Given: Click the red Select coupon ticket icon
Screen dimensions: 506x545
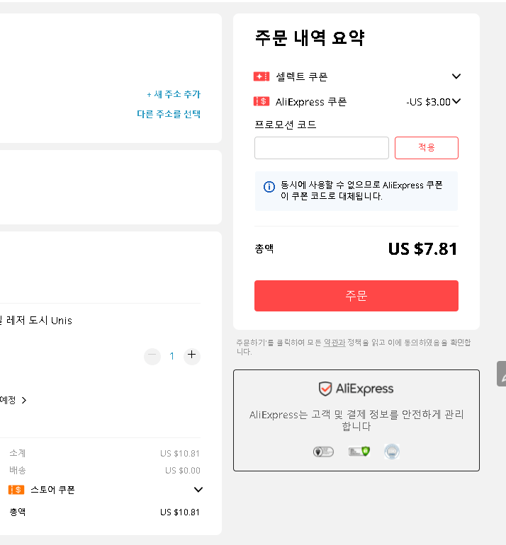Looking at the screenshot, I should tap(262, 76).
